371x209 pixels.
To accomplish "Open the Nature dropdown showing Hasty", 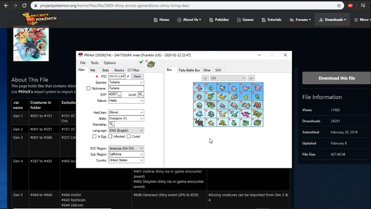I will pyautogui.click(x=126, y=100).
